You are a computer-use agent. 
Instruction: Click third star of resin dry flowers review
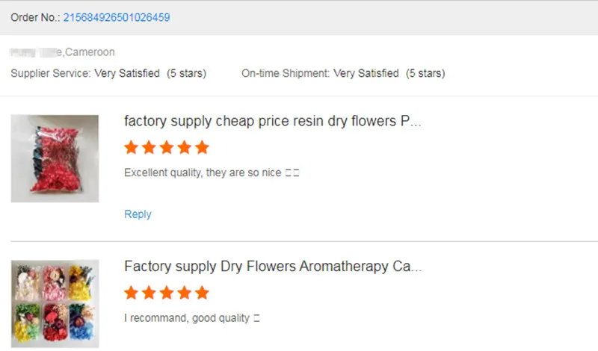[167, 147]
